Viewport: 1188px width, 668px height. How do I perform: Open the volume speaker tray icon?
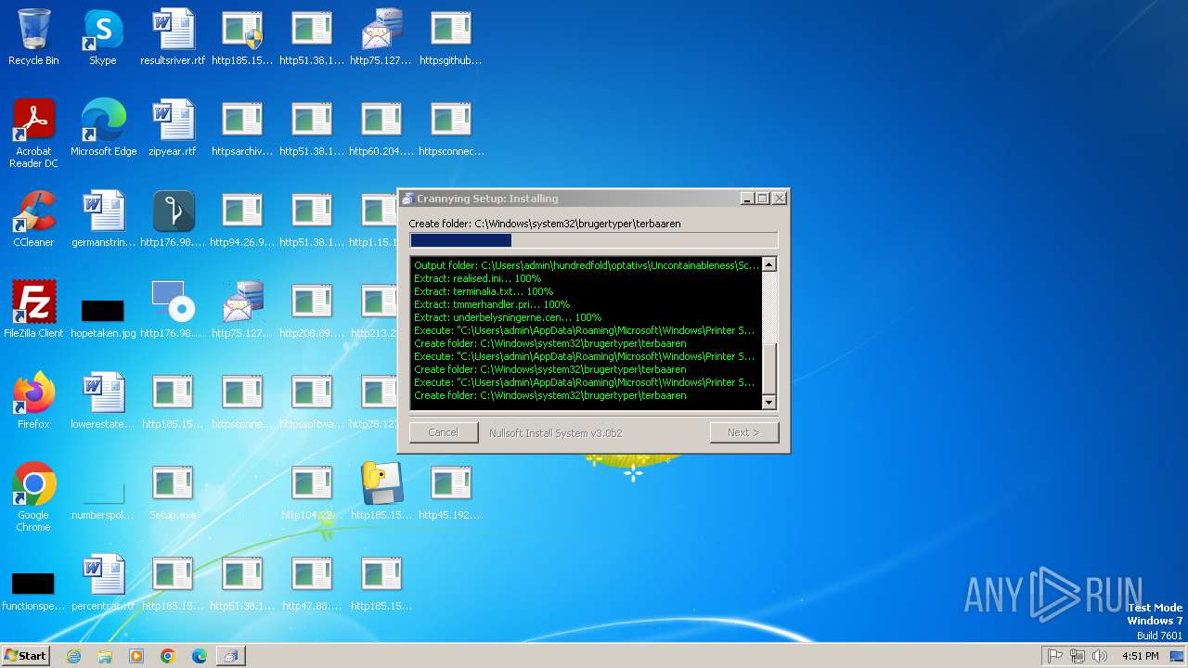click(x=1100, y=656)
